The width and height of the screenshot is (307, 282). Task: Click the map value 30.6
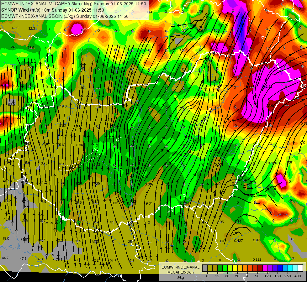(44, 164)
